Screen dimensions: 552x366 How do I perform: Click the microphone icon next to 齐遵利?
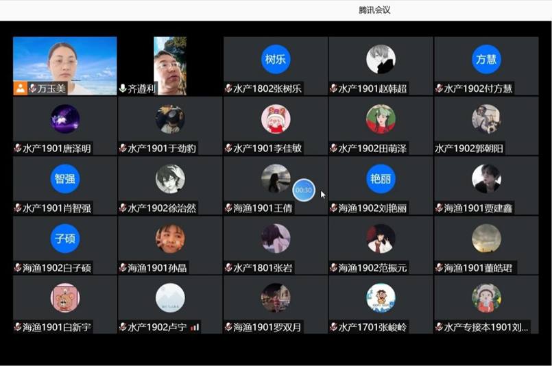click(123, 88)
